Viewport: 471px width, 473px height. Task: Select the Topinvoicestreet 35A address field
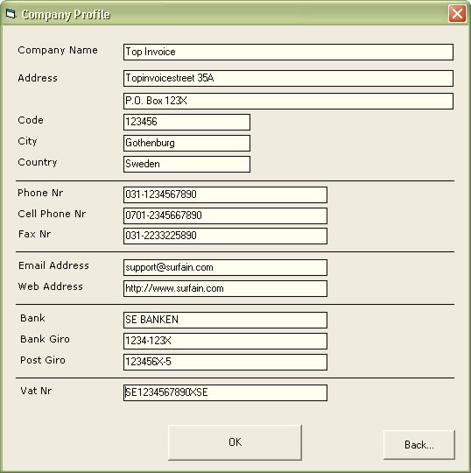[x=288, y=78]
